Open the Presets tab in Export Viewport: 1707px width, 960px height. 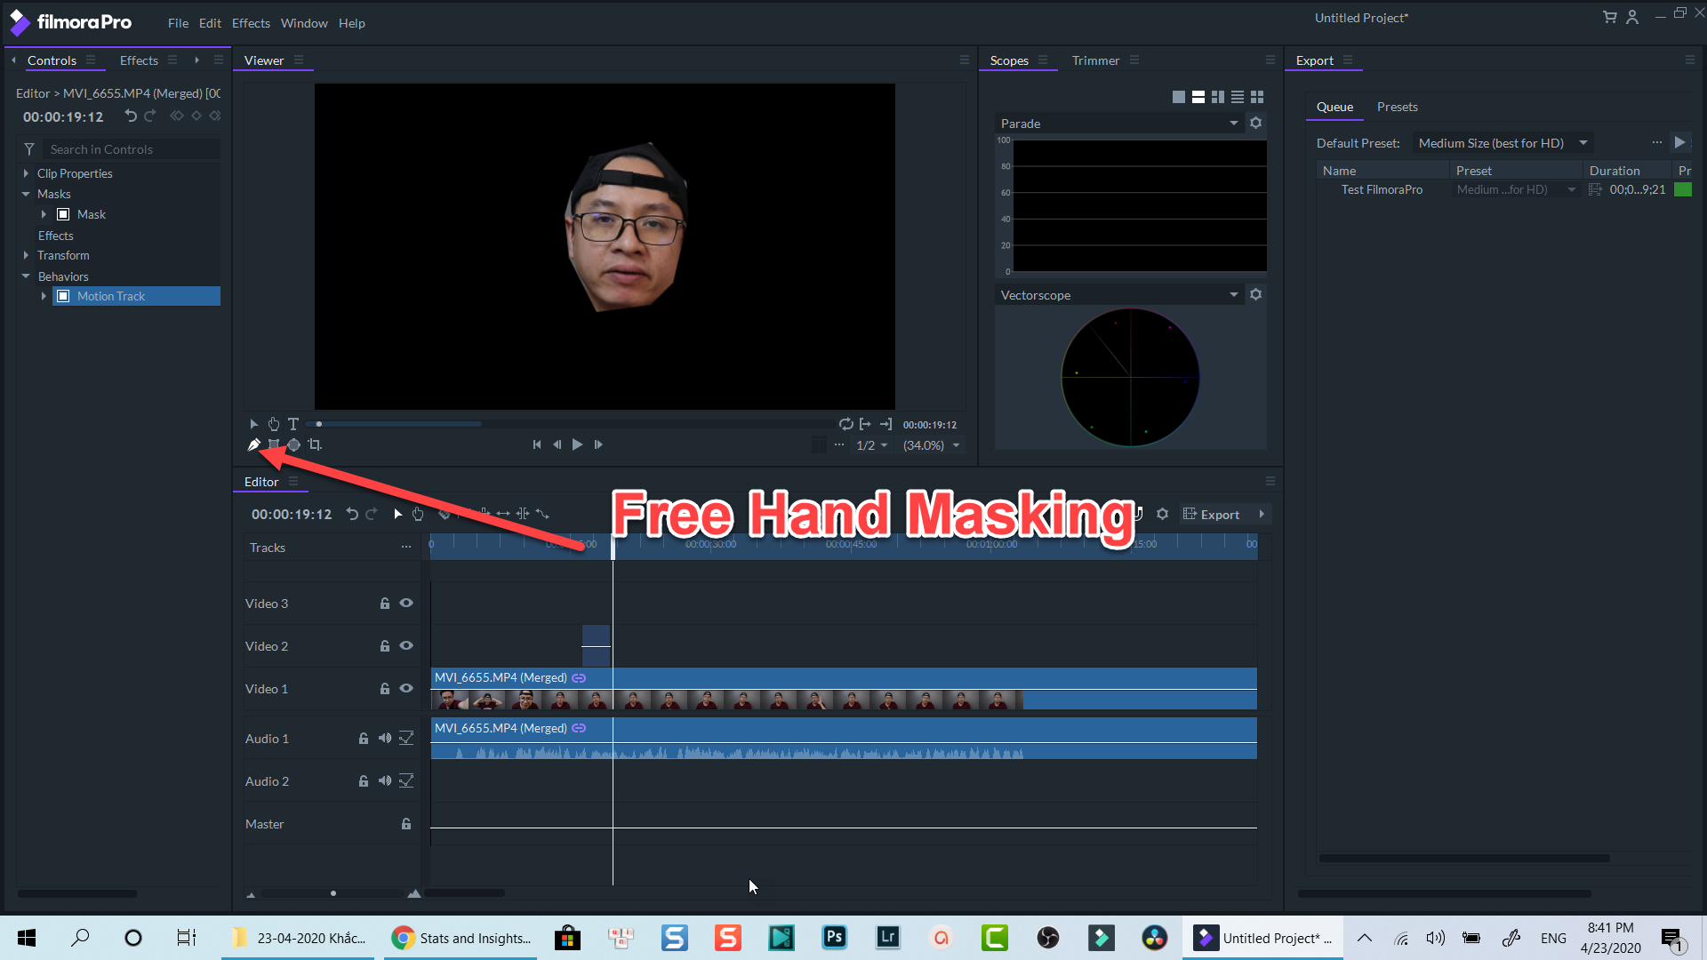1397,107
